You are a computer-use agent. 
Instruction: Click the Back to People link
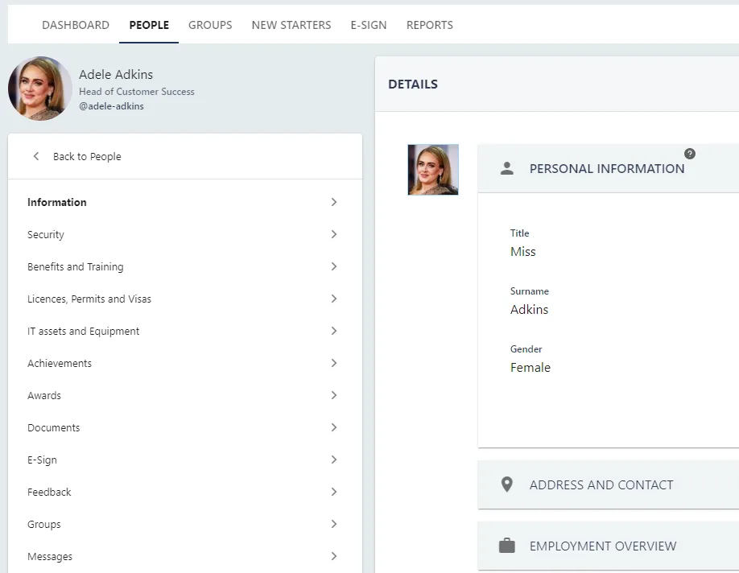pyautogui.click(x=87, y=156)
